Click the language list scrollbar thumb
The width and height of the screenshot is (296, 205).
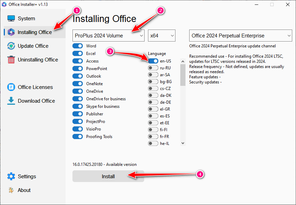click(x=183, y=75)
